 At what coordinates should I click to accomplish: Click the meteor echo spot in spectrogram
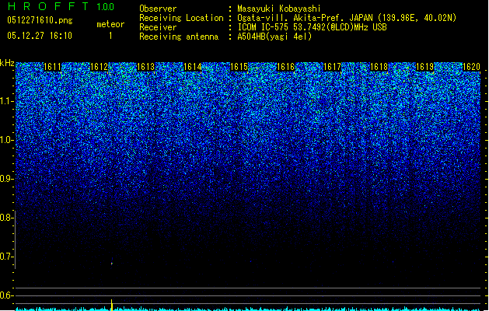tap(112, 263)
